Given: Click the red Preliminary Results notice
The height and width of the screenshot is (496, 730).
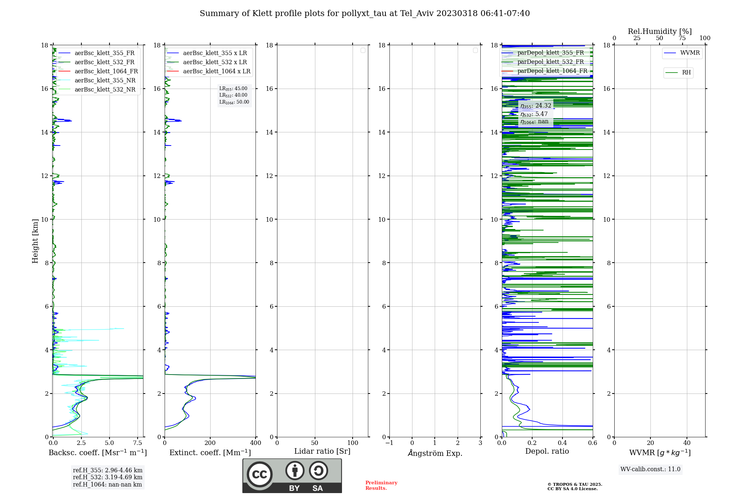Looking at the screenshot, I should pyautogui.click(x=381, y=485).
